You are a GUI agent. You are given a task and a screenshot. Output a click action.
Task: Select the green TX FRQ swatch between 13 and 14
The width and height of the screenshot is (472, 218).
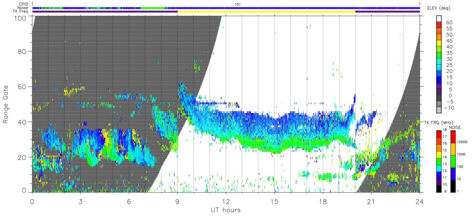(x=439, y=161)
